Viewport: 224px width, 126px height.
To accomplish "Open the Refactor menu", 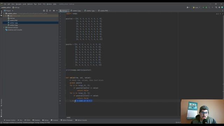I will 30,4.
